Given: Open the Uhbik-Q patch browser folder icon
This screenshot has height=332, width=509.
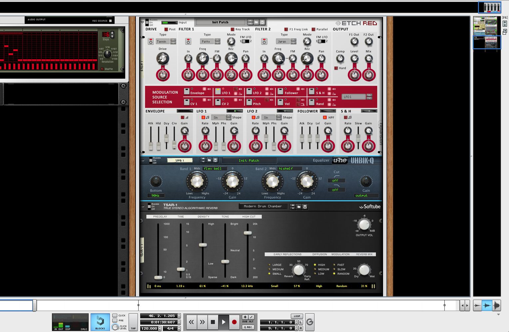Looking at the screenshot, I should point(209,160).
